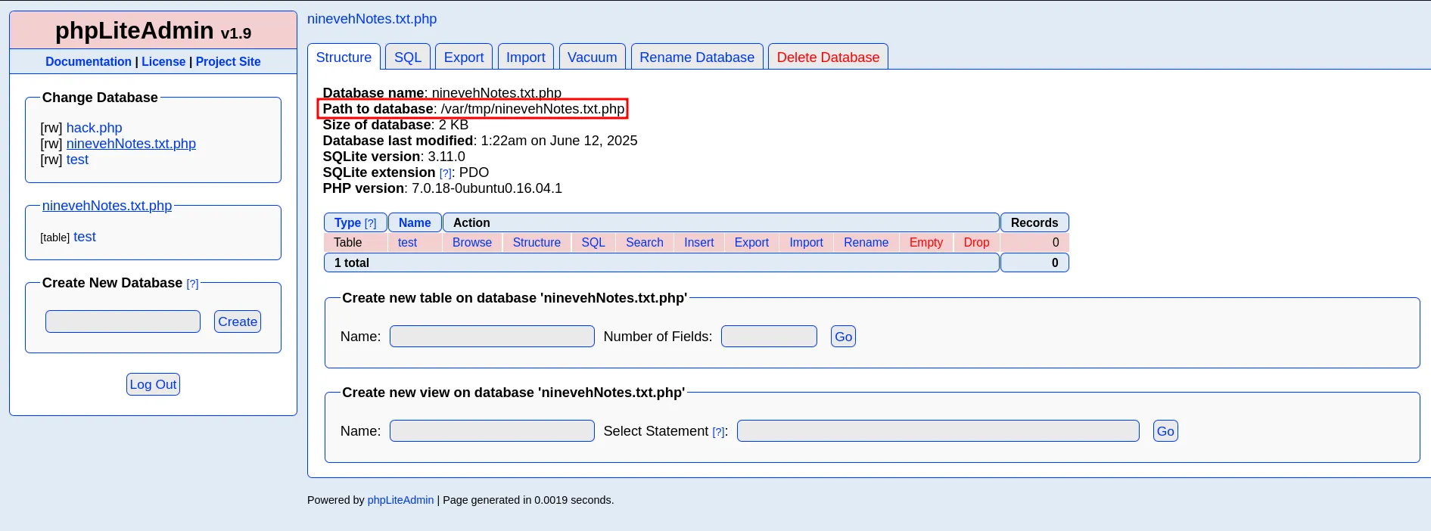Focus the Select Statement input field
The height and width of the screenshot is (531, 1431).
coord(938,431)
